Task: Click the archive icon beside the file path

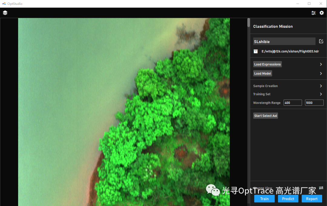Action: pyautogui.click(x=256, y=51)
